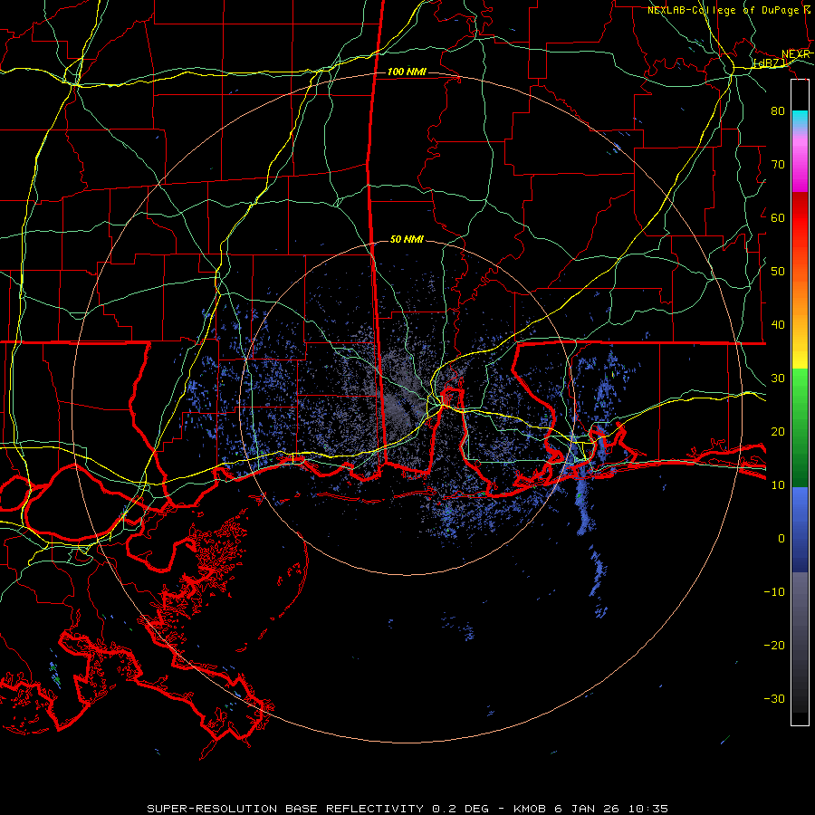Click the 60 value on the reflectivity scale
Image resolution: width=815 pixels, height=815 pixels.
point(778,217)
